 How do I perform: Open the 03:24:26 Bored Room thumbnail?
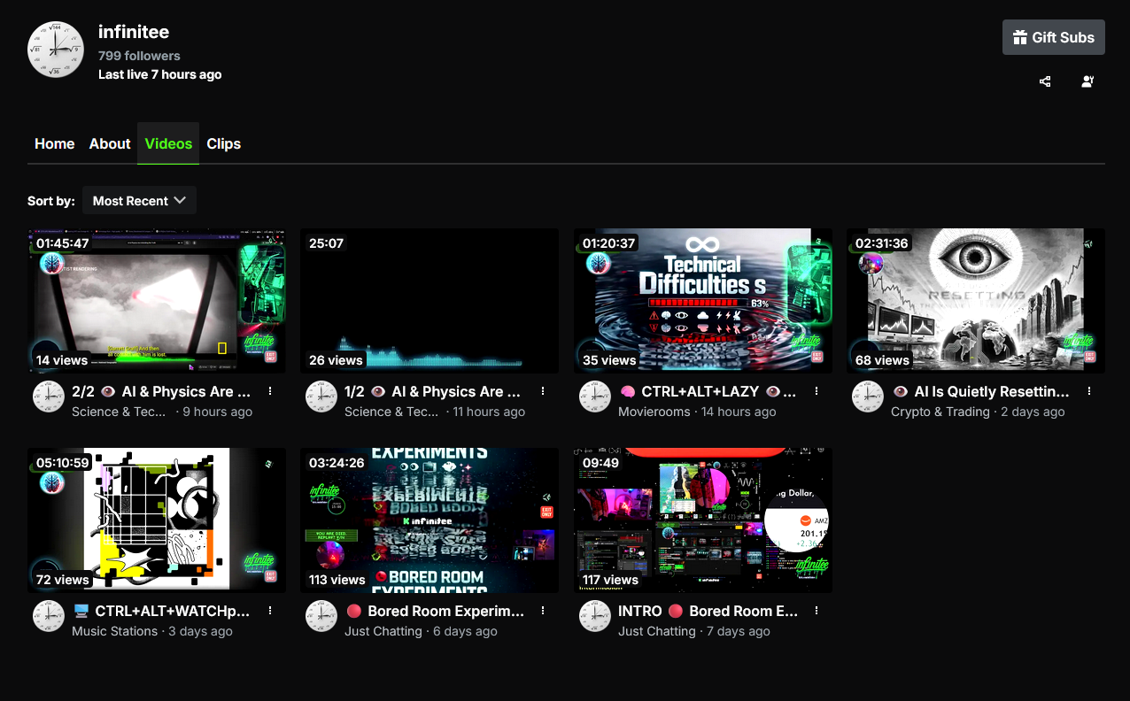tap(430, 520)
